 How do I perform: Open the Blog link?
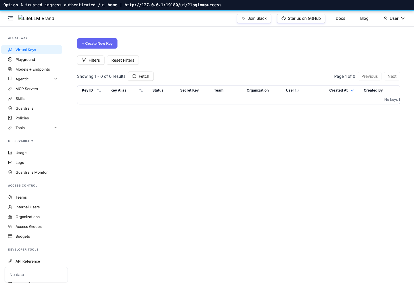pos(364,18)
